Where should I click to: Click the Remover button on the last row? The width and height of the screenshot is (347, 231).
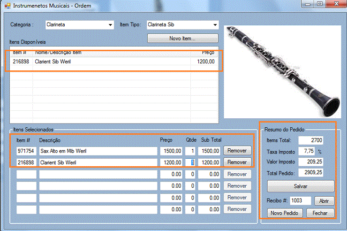point(237,209)
